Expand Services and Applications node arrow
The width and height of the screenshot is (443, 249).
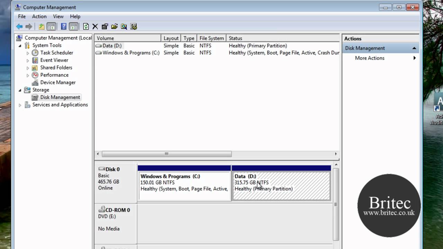tap(20, 105)
